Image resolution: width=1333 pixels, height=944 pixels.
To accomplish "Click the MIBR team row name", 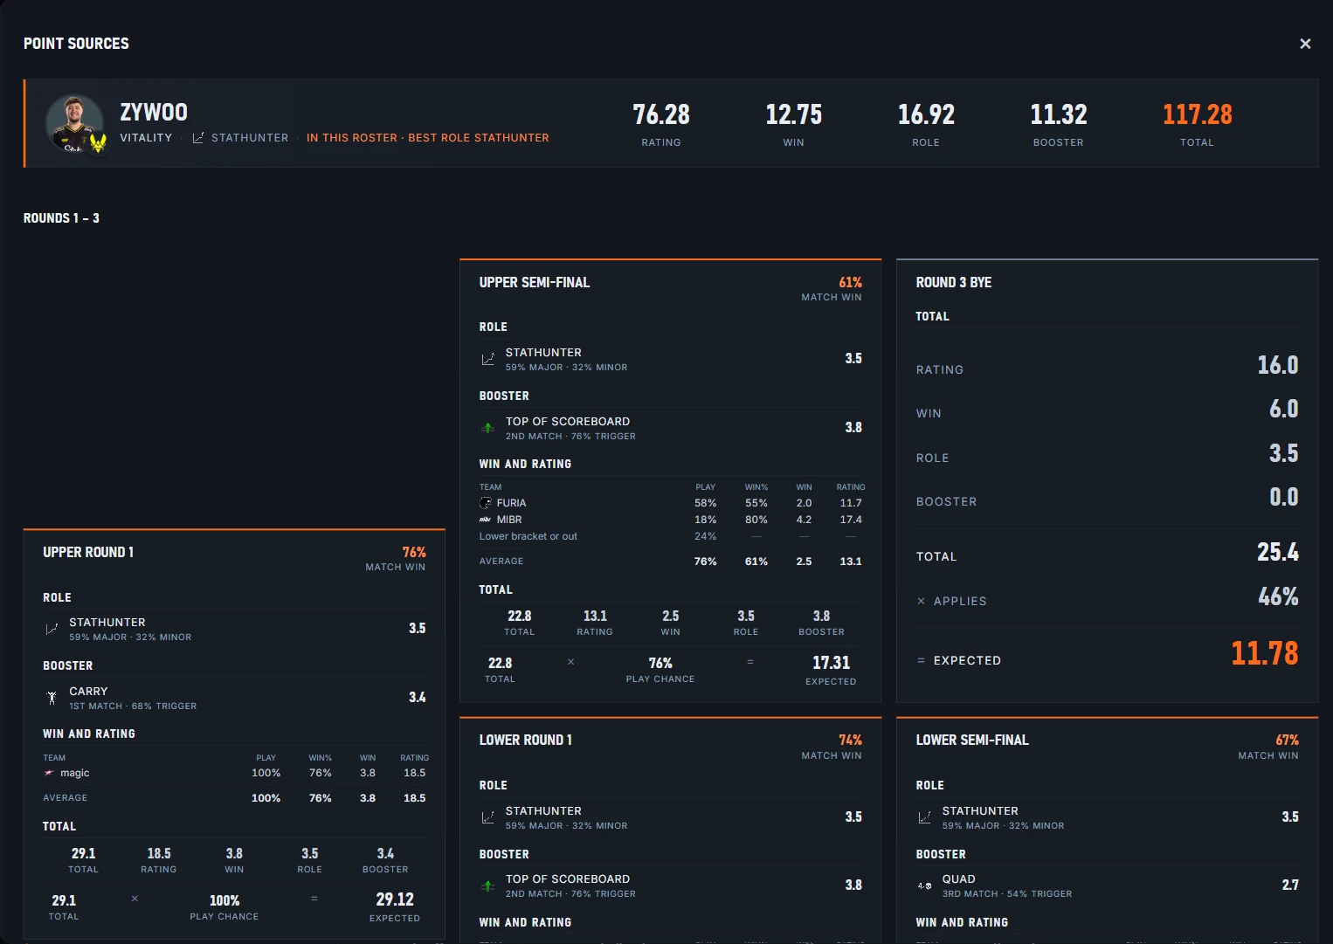I will point(509,520).
